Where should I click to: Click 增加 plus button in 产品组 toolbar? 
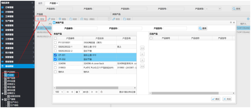point(41,19)
